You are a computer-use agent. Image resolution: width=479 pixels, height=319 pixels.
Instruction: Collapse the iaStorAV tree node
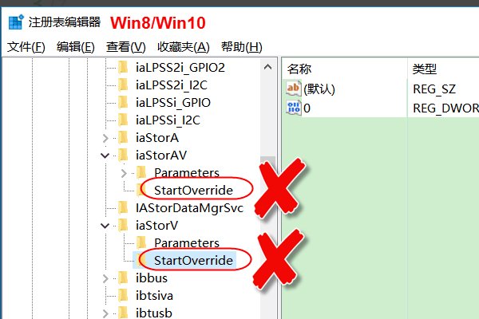(105, 156)
